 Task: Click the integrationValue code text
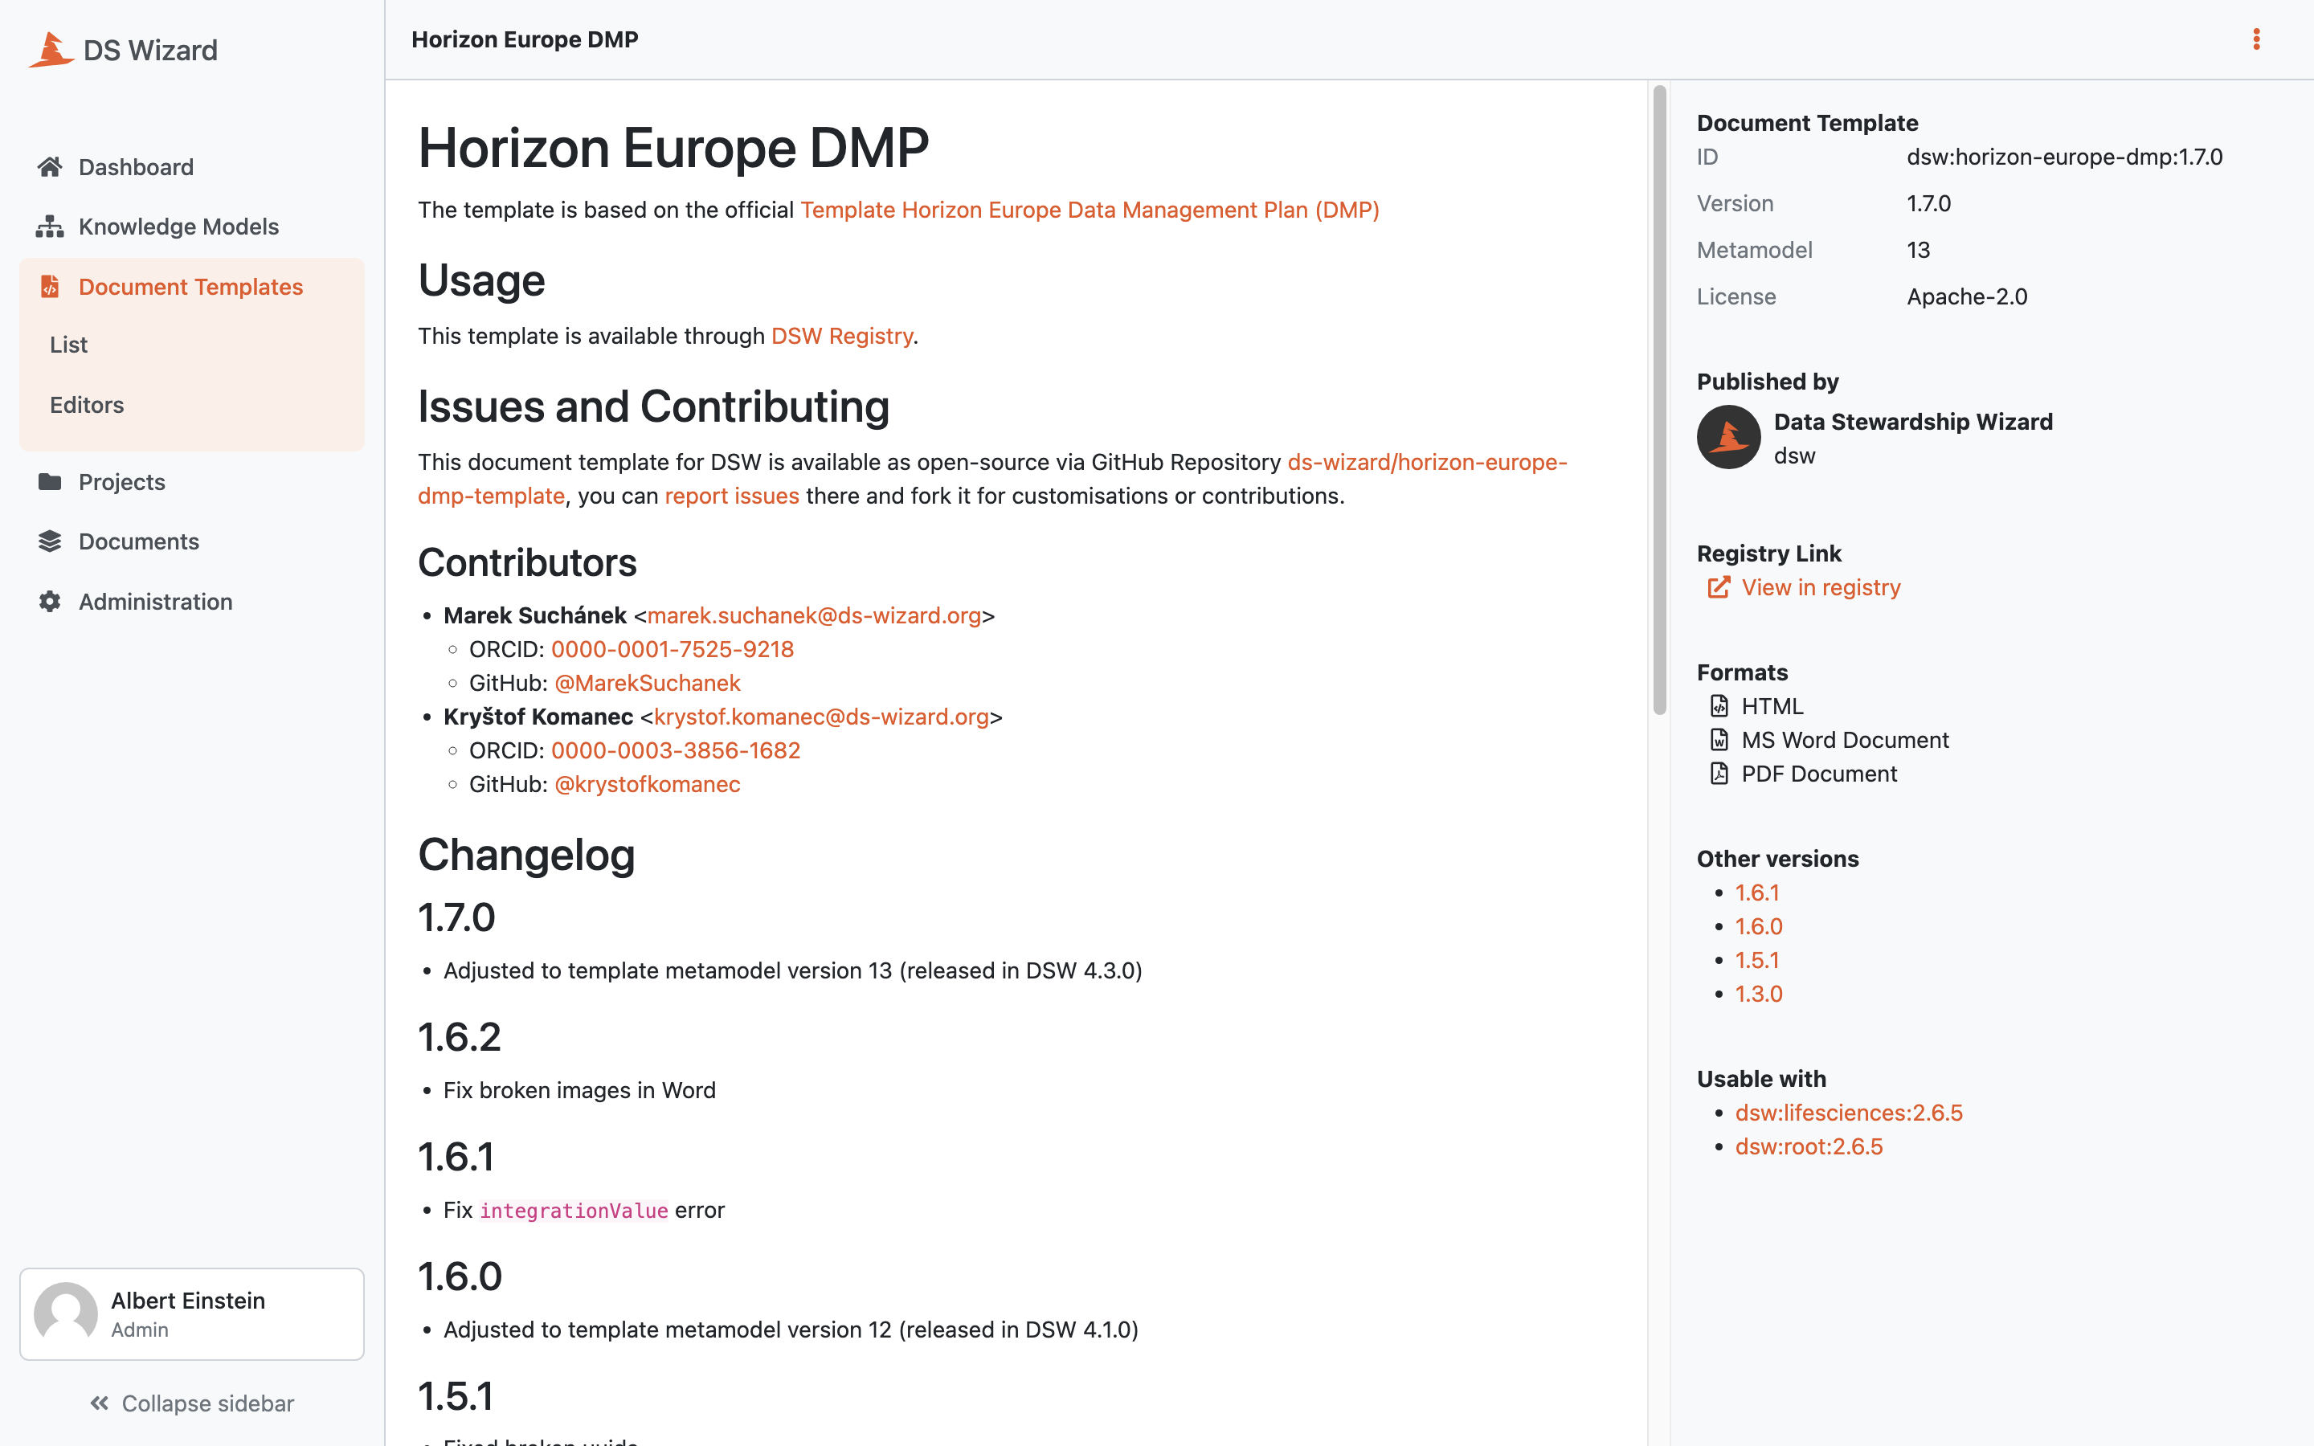pyautogui.click(x=574, y=1211)
